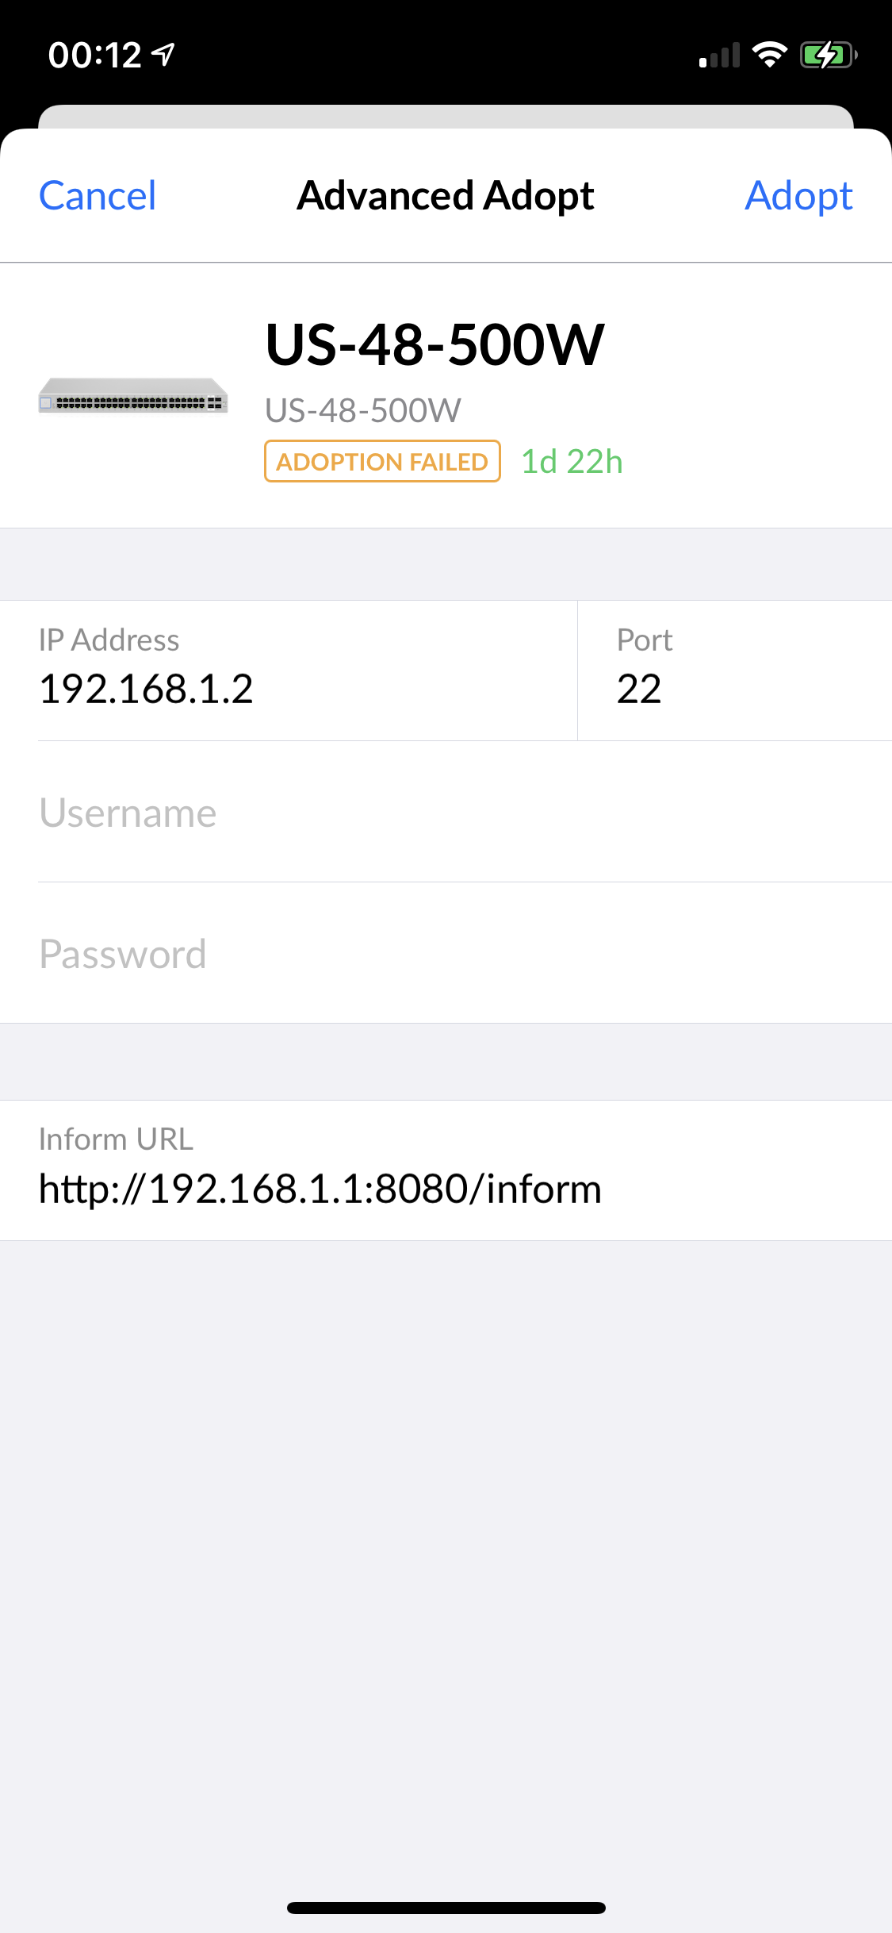
Task: Tap the 1d 22h uptime label
Action: (x=572, y=462)
